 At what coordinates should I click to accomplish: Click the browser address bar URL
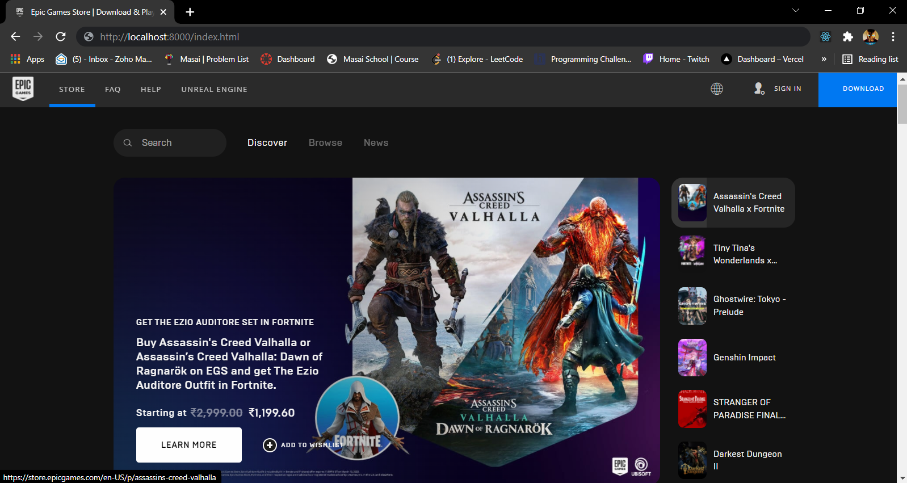pyautogui.click(x=170, y=37)
